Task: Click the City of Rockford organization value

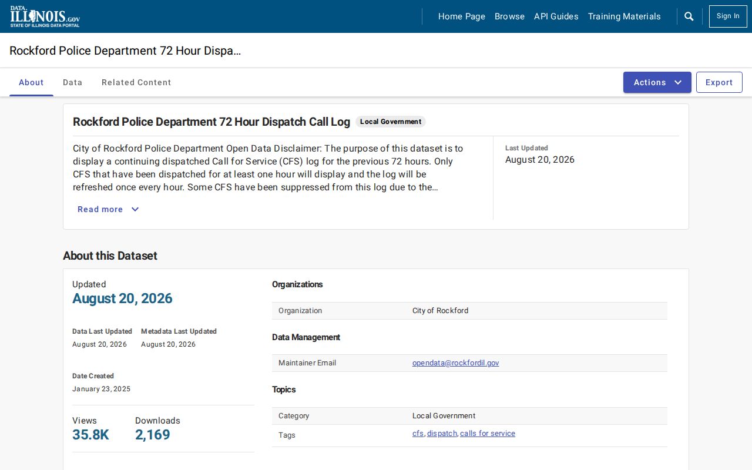Action: pos(441,311)
